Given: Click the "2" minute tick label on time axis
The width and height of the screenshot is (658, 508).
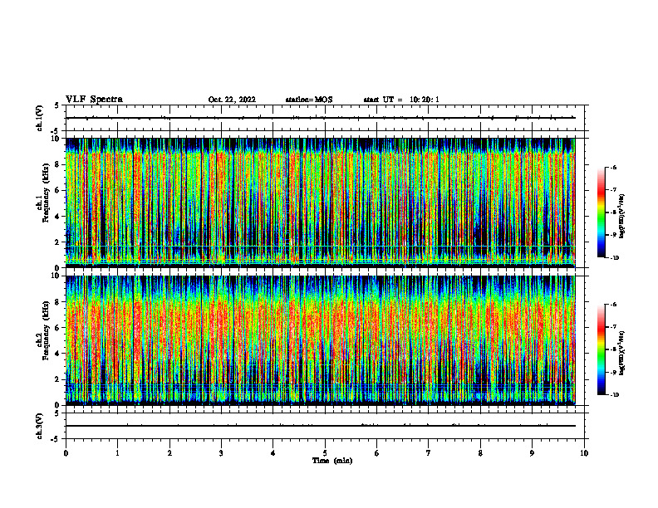Looking at the screenshot, I should click(169, 453).
